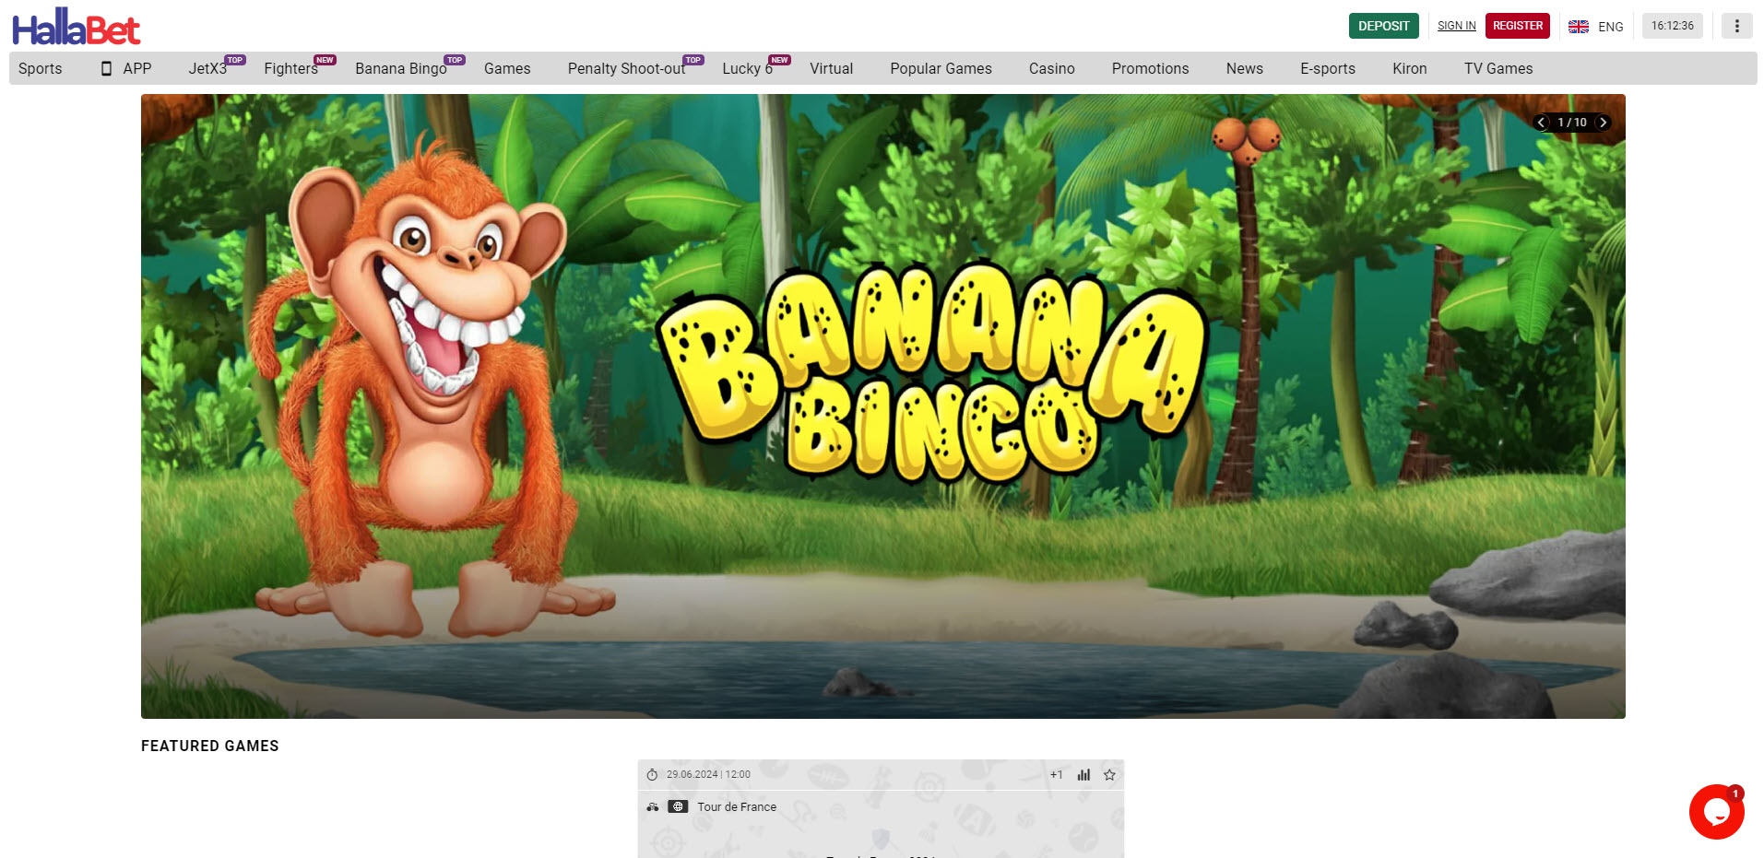1764x858 pixels.
Task: Go to Games section
Action: point(507,69)
